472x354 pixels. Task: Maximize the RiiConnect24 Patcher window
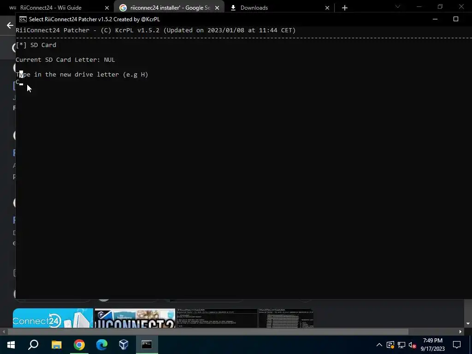tap(456, 19)
